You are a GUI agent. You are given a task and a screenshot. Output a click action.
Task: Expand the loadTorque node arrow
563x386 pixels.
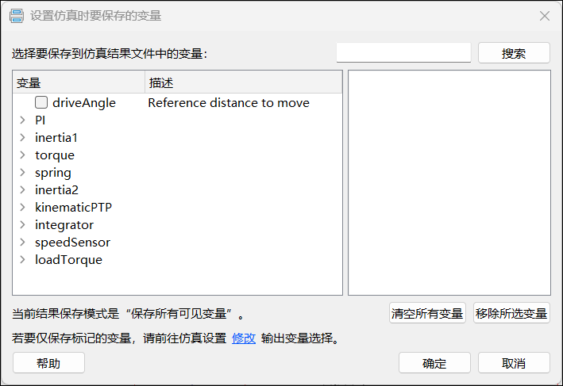[x=22, y=260]
